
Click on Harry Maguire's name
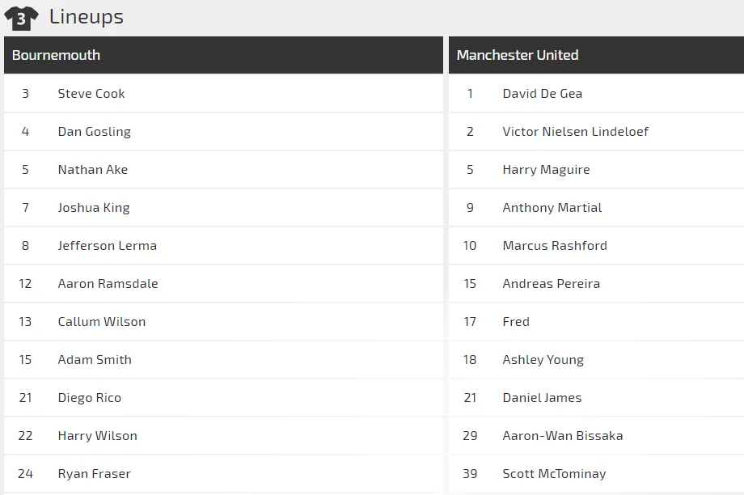(x=546, y=170)
